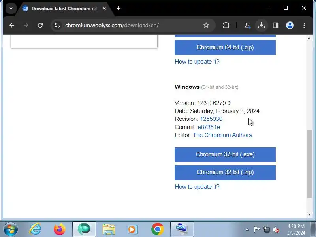The height and width of the screenshot is (237, 316).
Task: Open the muted volume tray icon
Action: tap(276, 229)
